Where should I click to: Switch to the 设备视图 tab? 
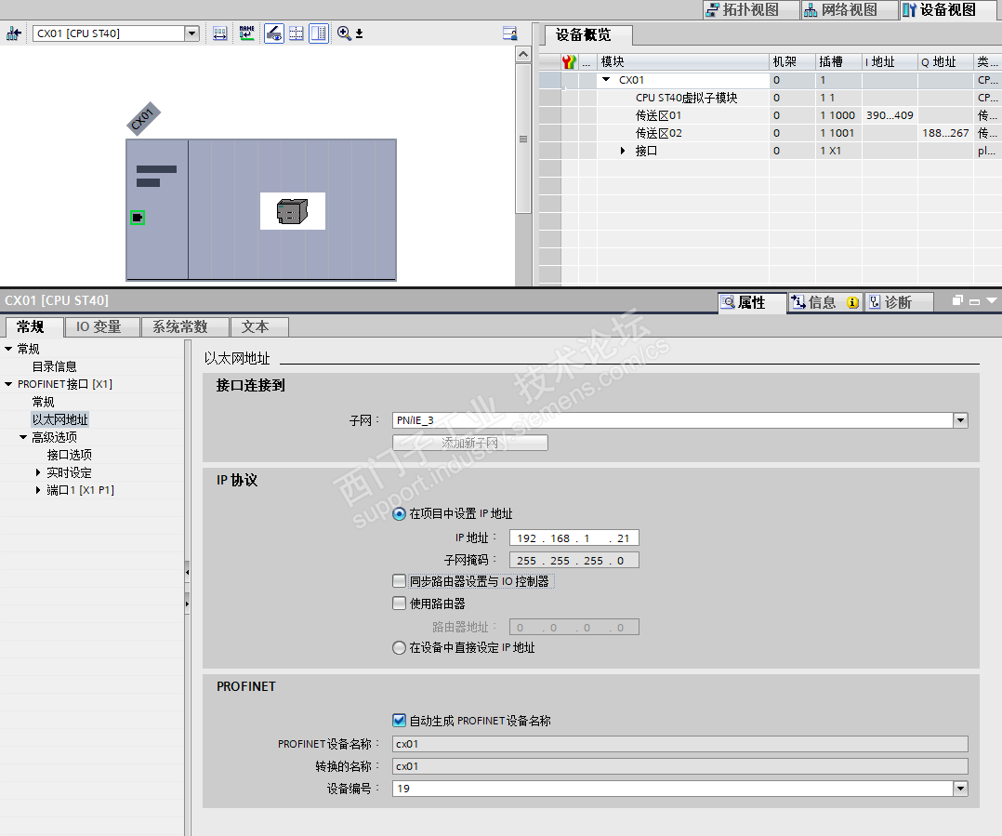click(948, 9)
